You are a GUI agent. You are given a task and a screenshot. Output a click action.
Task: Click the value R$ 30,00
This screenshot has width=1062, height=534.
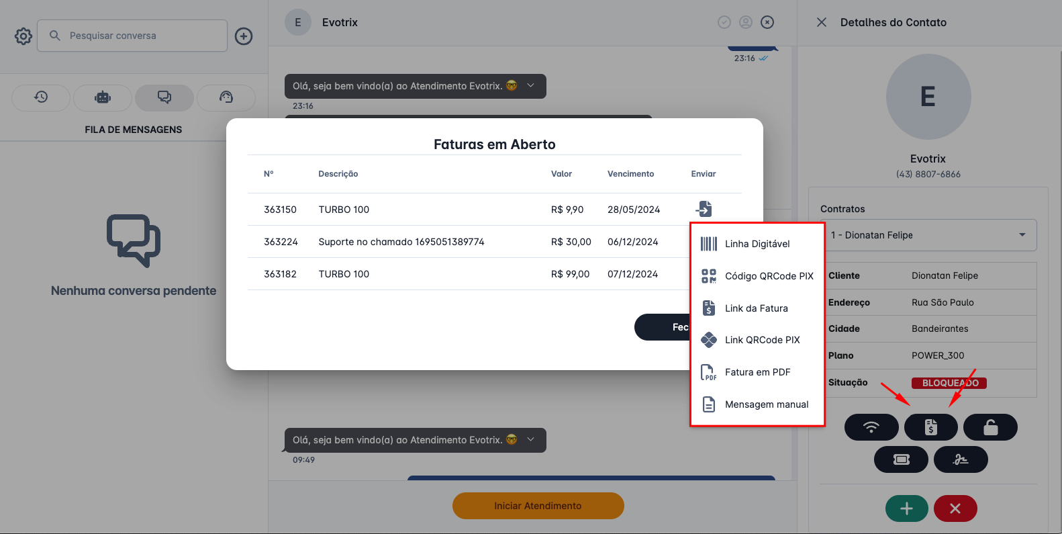(x=571, y=242)
